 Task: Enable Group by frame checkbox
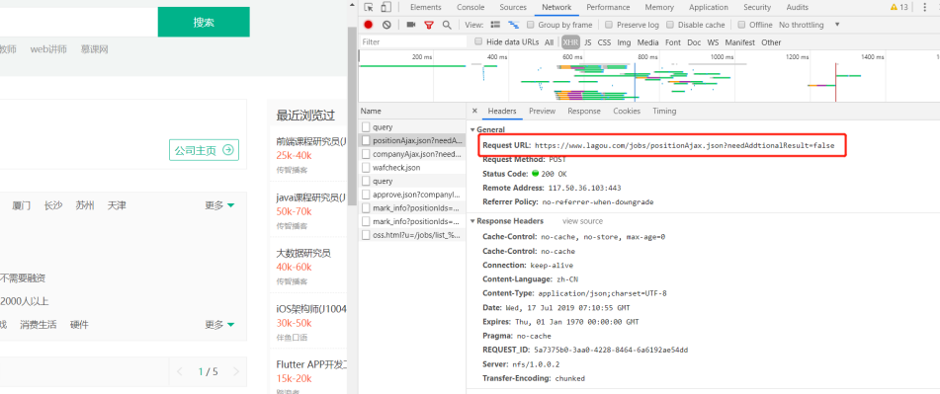531,25
